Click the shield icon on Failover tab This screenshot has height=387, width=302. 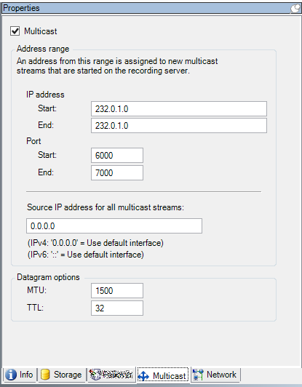(x=95, y=375)
